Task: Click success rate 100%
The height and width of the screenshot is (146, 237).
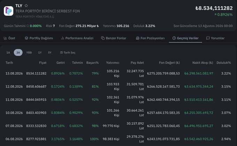Action: pos(94,139)
